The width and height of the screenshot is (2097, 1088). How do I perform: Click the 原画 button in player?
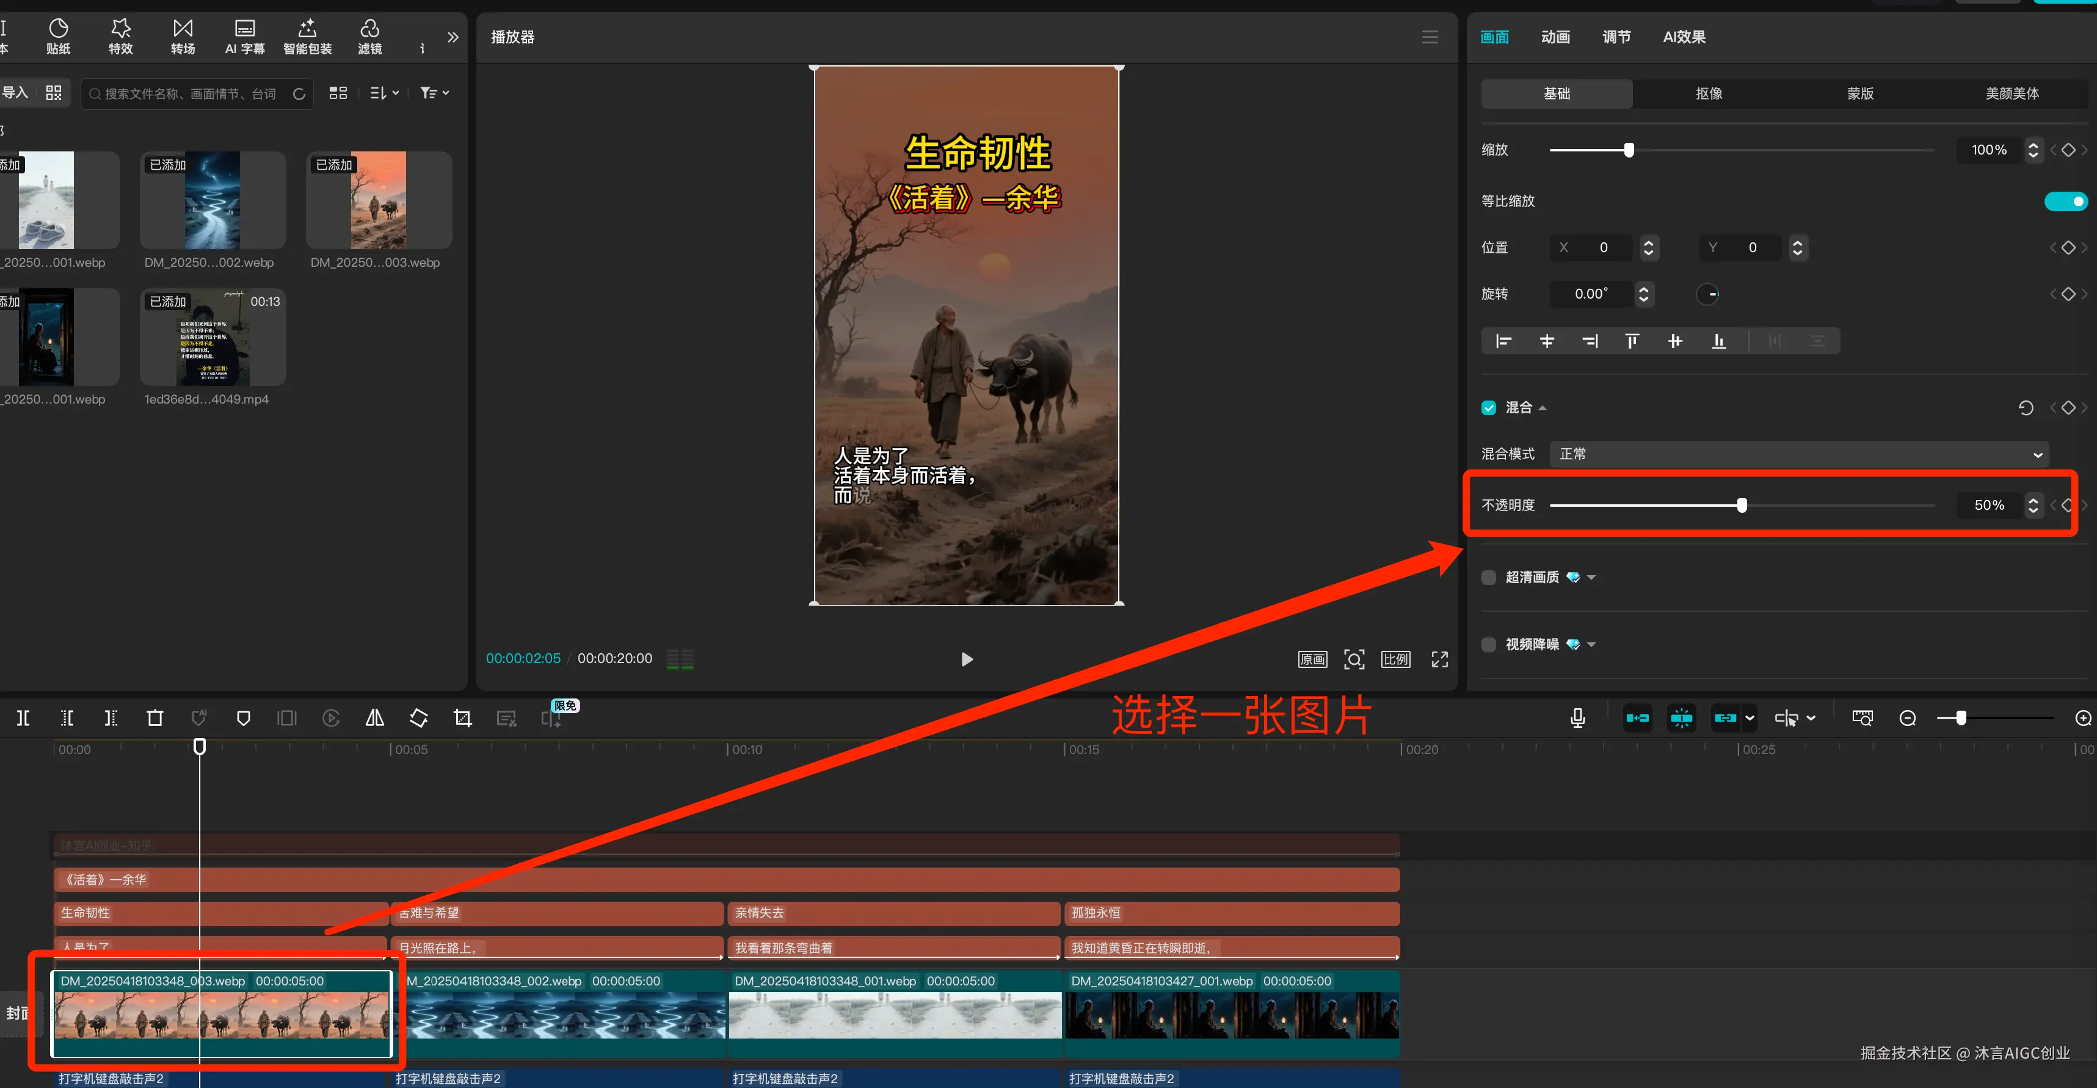point(1312,659)
